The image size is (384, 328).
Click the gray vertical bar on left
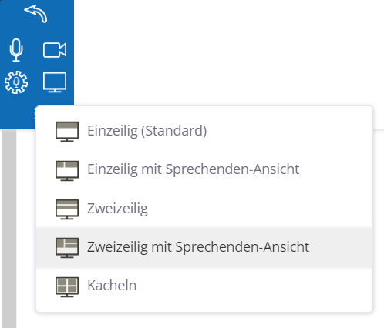9,229
